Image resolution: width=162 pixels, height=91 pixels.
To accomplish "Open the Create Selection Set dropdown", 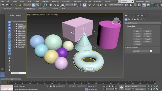I will [x=116, y=5].
